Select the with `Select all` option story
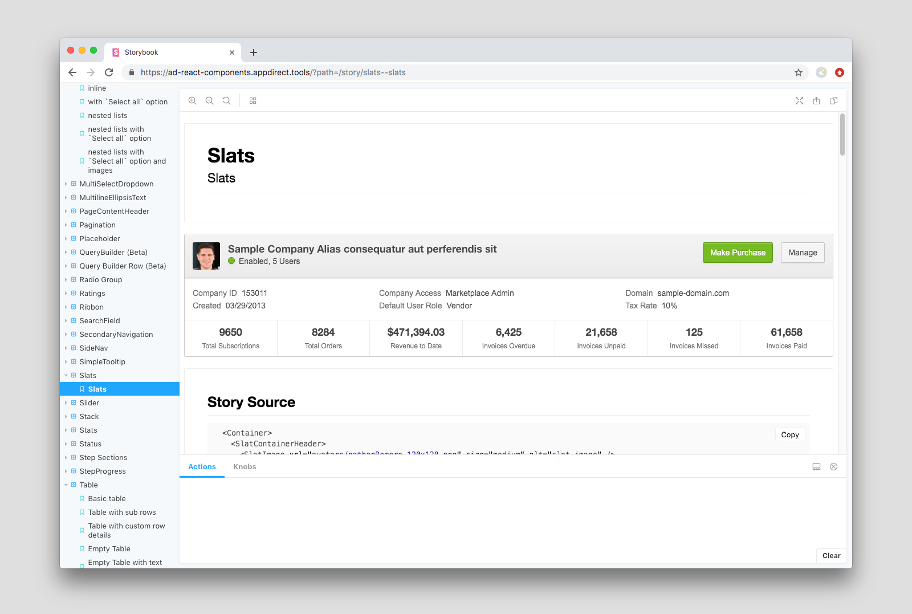This screenshot has height=614, width=912. click(128, 101)
